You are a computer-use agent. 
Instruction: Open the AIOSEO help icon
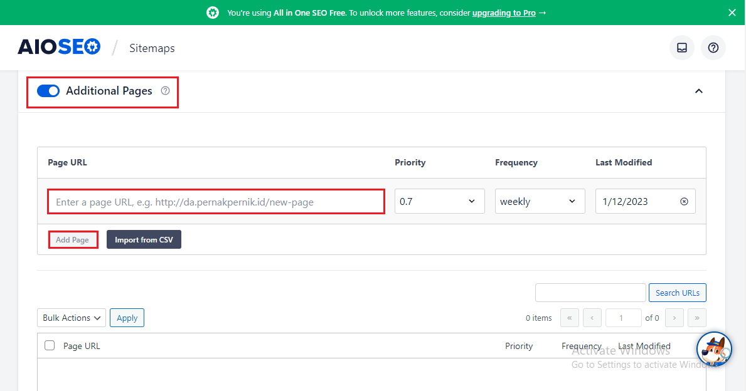point(713,48)
